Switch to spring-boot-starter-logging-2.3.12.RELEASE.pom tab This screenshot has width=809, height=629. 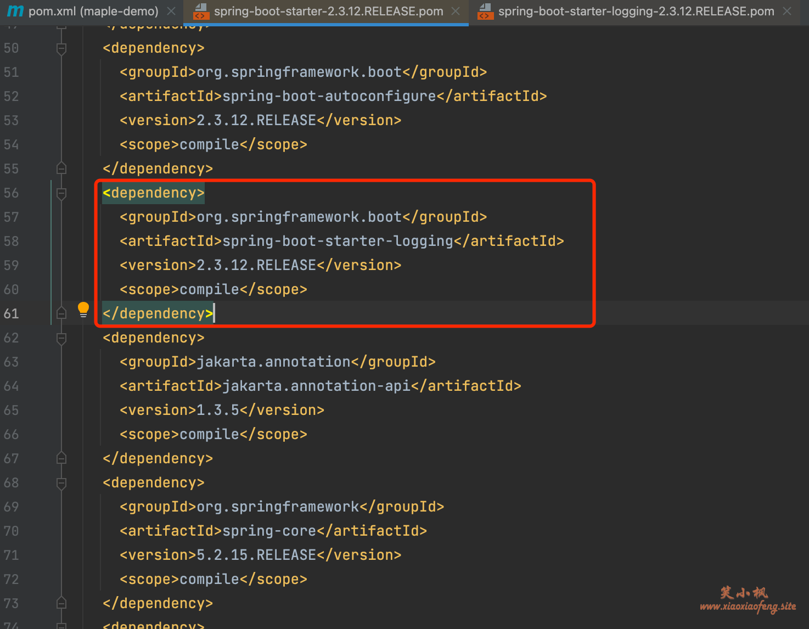tap(636, 11)
